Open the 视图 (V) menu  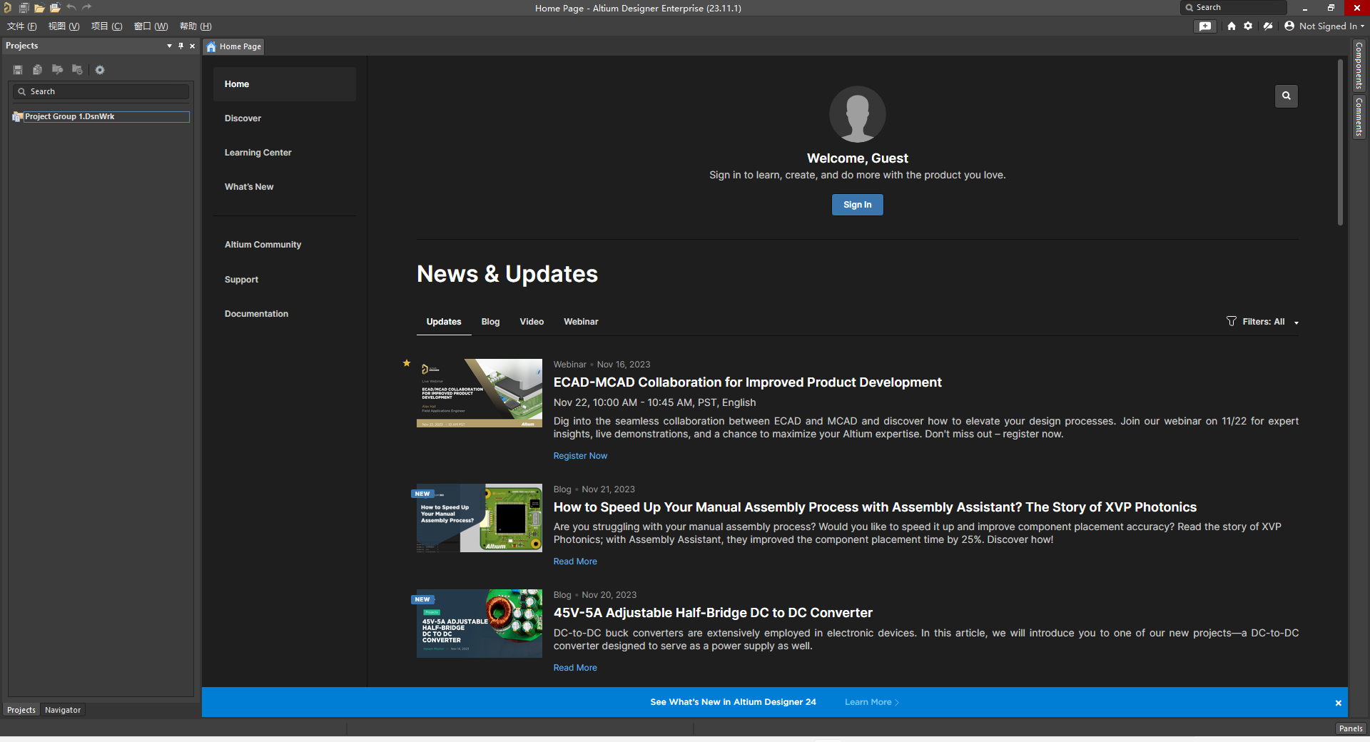pos(64,26)
